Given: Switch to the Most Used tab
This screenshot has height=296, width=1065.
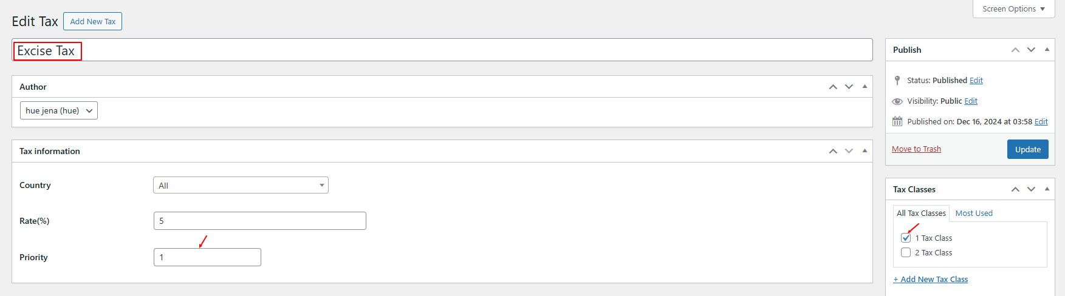Looking at the screenshot, I should (x=974, y=213).
